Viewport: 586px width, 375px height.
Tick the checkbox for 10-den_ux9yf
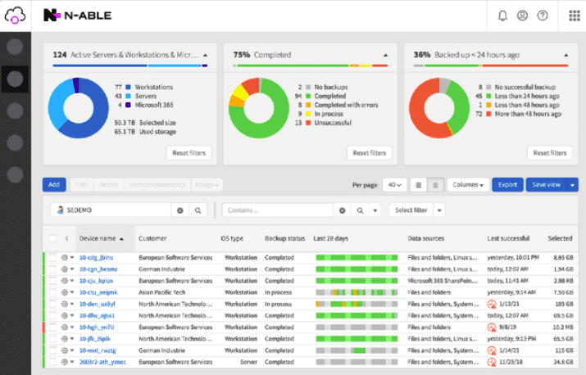pos(52,304)
